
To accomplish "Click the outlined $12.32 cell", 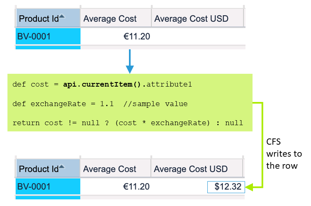I will (x=226, y=187).
